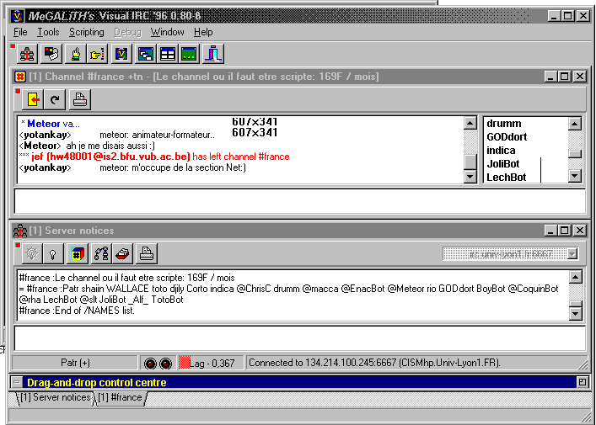Click up arrow of nickname list scrollbar
Screen dimensions: 596x425
coord(575,123)
